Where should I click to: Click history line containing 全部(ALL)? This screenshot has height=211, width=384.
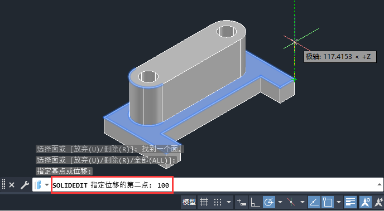click(x=107, y=160)
